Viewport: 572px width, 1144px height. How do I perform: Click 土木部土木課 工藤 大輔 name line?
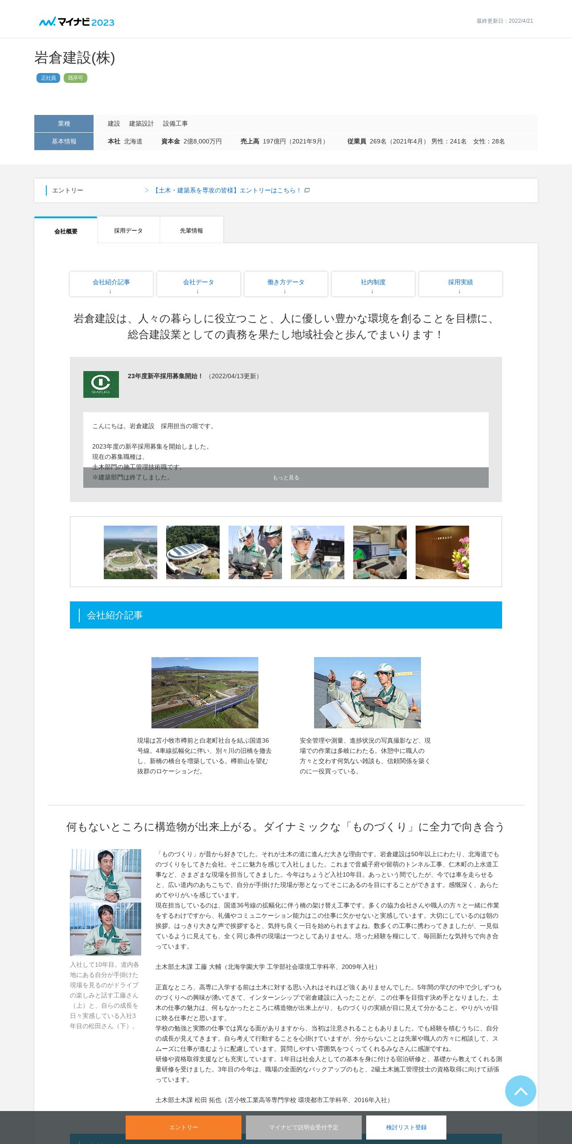click(x=268, y=967)
